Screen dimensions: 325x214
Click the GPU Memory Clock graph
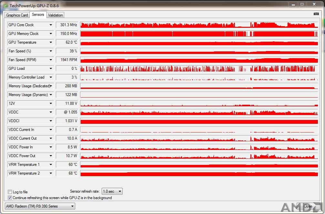(199, 34)
